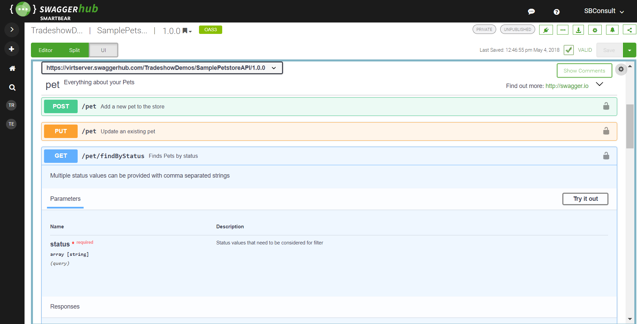Screen dimensions: 637x324
Task: Click the download export icon
Action: pyautogui.click(x=579, y=30)
